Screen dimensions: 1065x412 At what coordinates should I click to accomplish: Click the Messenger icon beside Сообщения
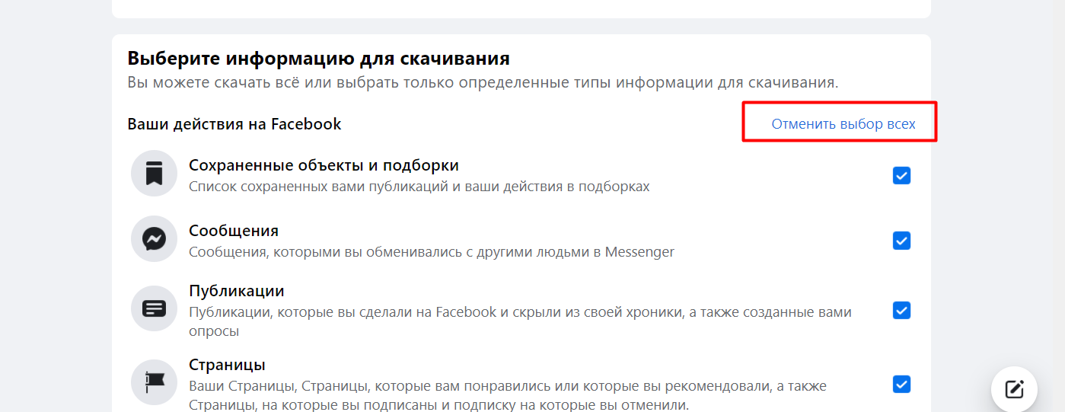pos(154,239)
